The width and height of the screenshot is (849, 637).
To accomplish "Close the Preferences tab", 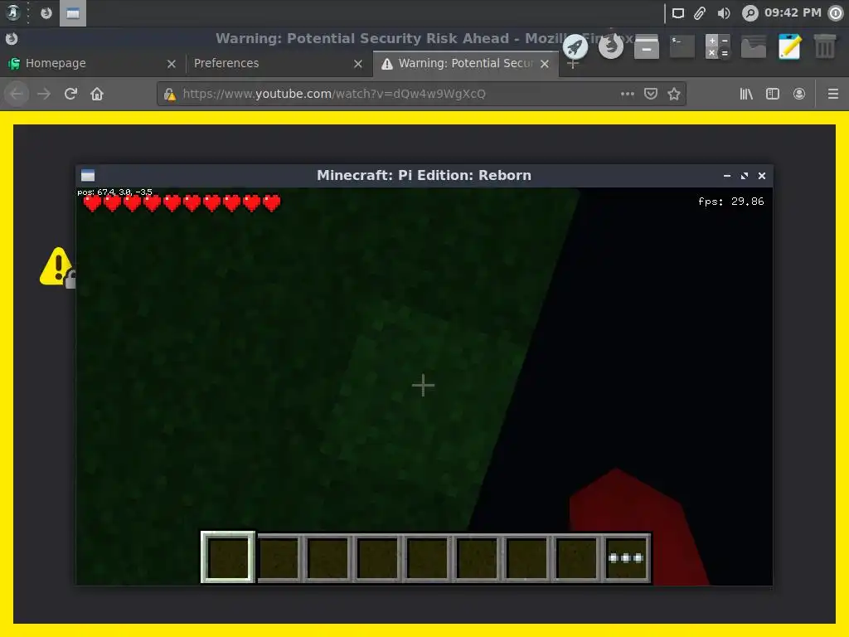I will (x=358, y=64).
